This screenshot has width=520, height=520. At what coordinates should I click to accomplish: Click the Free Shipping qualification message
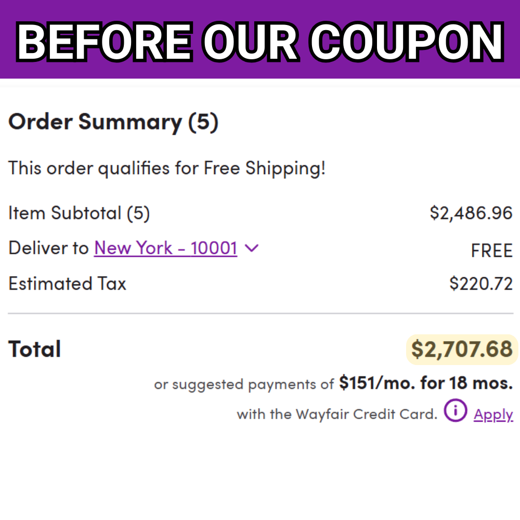(x=166, y=168)
